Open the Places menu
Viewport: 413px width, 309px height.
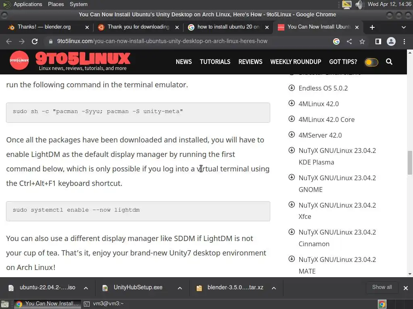click(x=56, y=4)
